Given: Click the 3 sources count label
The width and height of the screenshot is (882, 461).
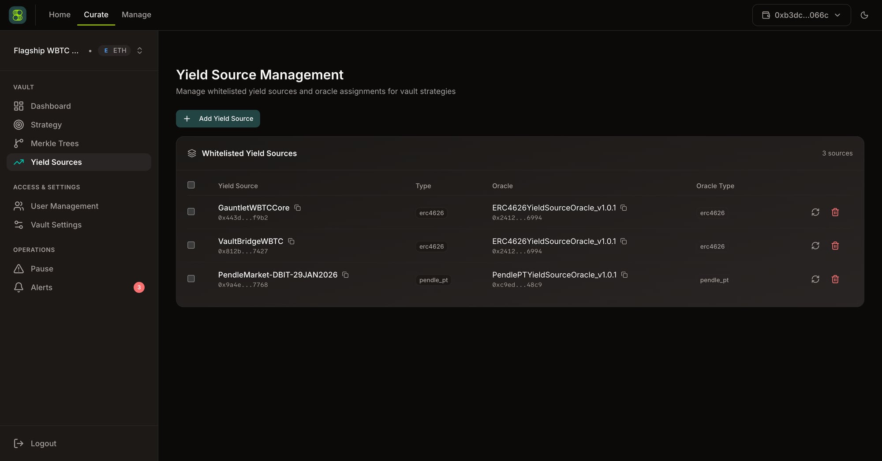Looking at the screenshot, I should click(837, 153).
